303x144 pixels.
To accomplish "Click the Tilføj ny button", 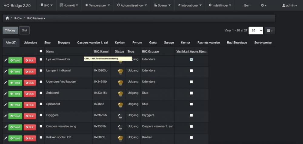I will [x=10, y=30].
